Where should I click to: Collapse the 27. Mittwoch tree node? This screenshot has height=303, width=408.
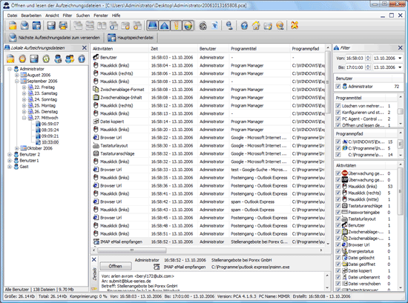point(24,118)
